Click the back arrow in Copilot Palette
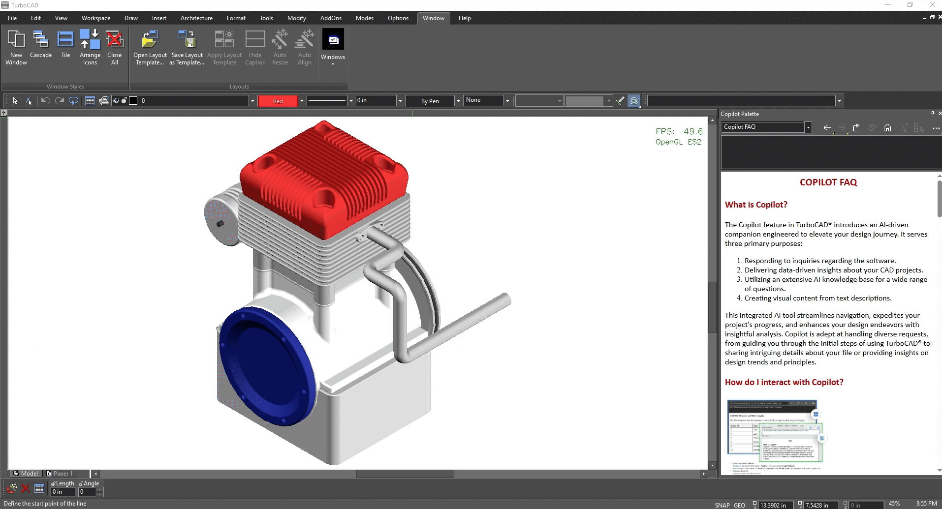Image resolution: width=942 pixels, height=509 pixels. pyautogui.click(x=827, y=128)
